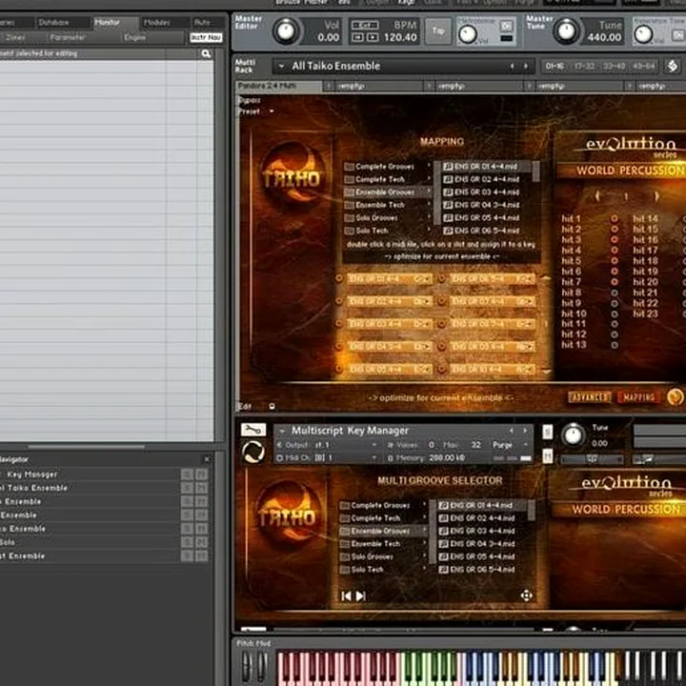The image size is (686, 686).
Task: Click the Ext sync button above the BPM controls
Action: [x=365, y=26]
